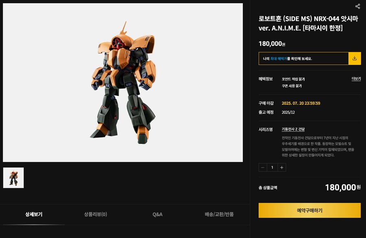Click the total amount 180,000원
The height and width of the screenshot is (238, 366).
[x=343, y=187]
